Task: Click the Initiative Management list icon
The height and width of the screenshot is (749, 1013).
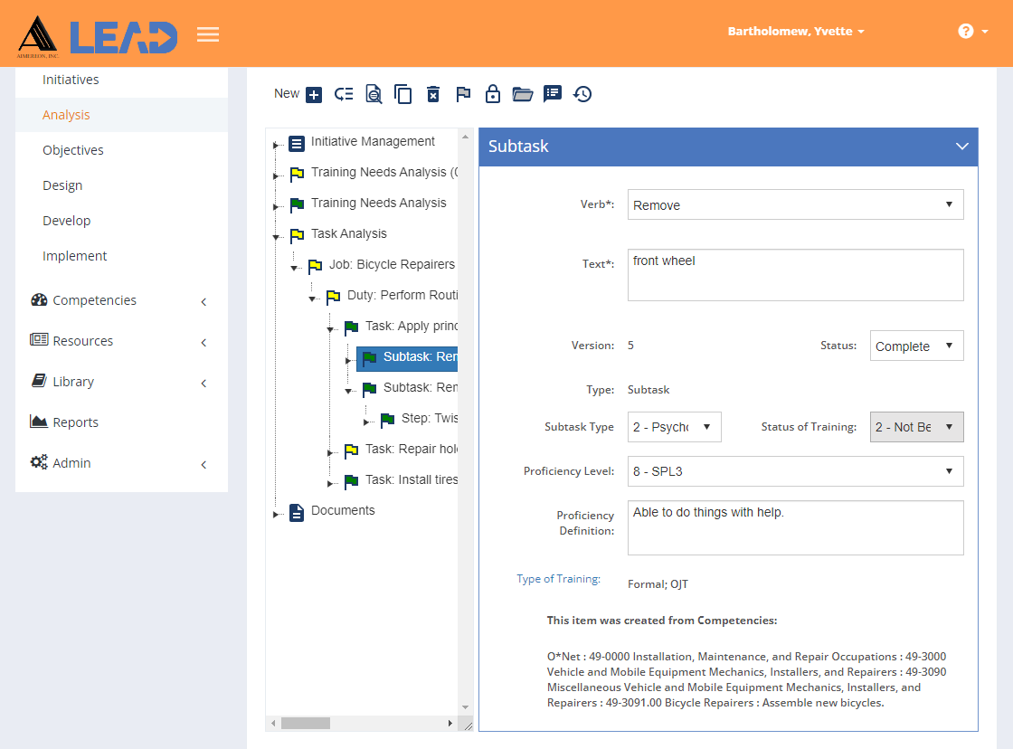Action: click(297, 144)
